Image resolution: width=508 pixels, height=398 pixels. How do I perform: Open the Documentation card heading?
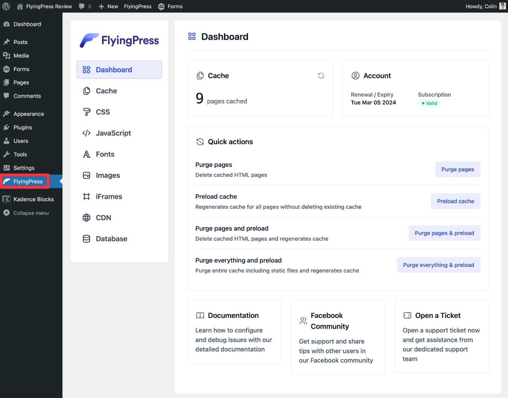233,315
